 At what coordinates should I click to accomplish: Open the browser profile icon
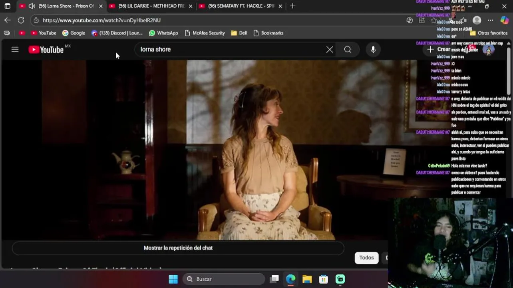tap(477, 20)
